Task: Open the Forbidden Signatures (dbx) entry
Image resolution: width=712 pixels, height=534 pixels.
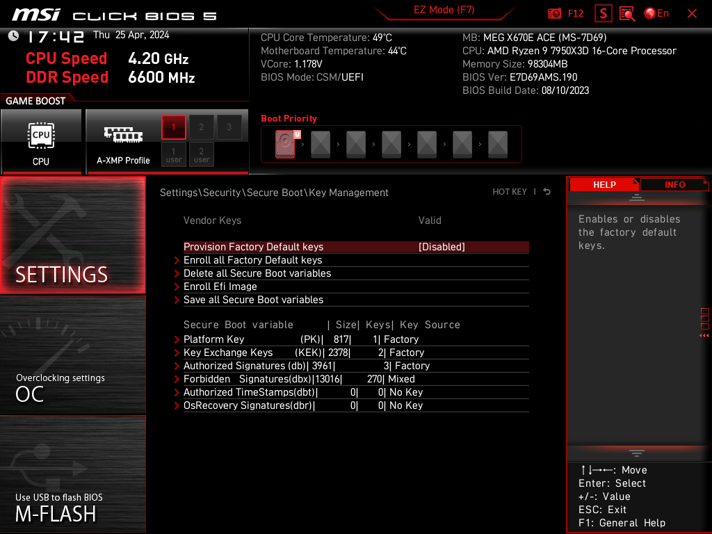Action: pos(356,379)
